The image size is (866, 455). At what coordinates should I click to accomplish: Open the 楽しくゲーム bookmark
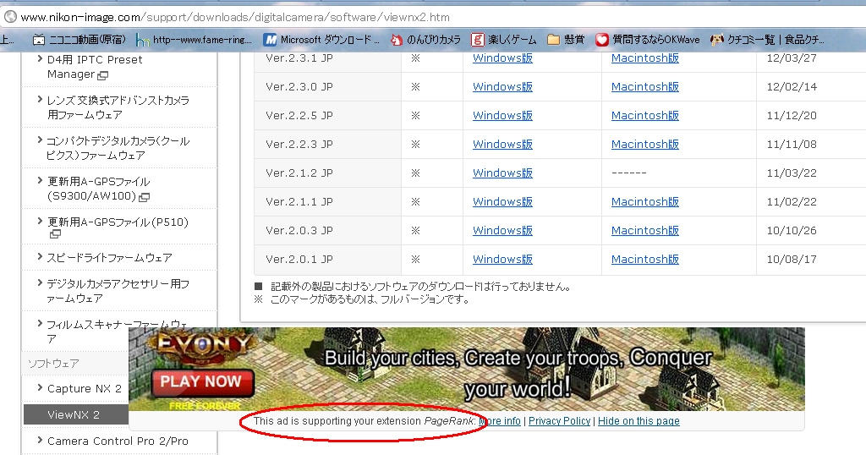point(504,40)
